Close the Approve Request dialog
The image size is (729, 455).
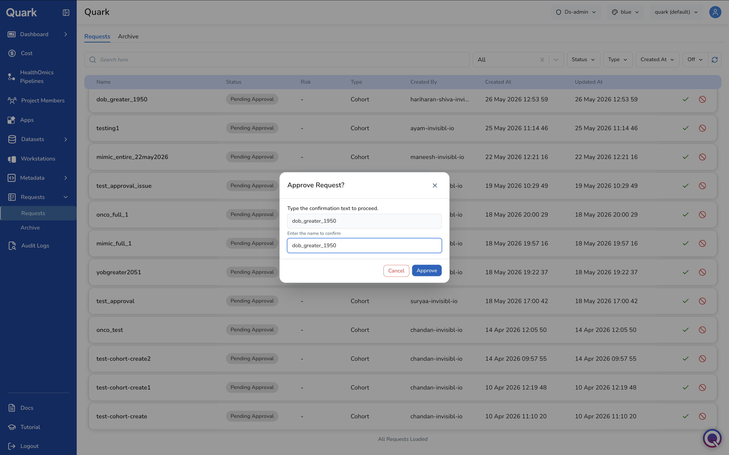point(435,185)
